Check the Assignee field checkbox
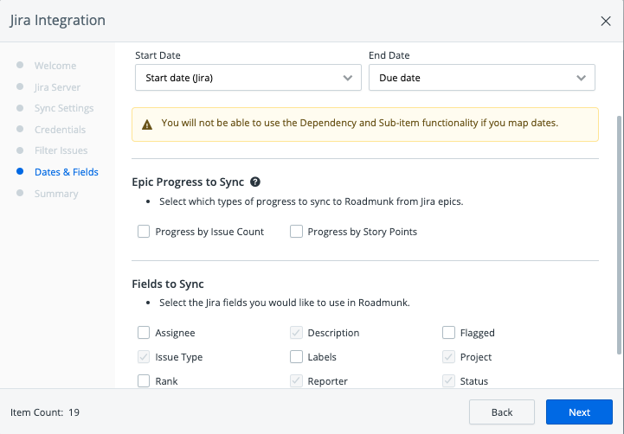 (144, 332)
